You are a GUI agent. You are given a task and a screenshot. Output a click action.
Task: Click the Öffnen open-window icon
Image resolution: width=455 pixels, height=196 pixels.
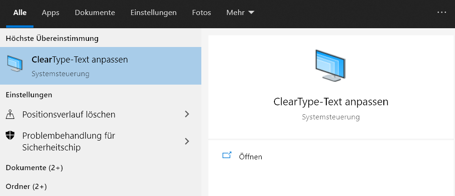point(227,155)
